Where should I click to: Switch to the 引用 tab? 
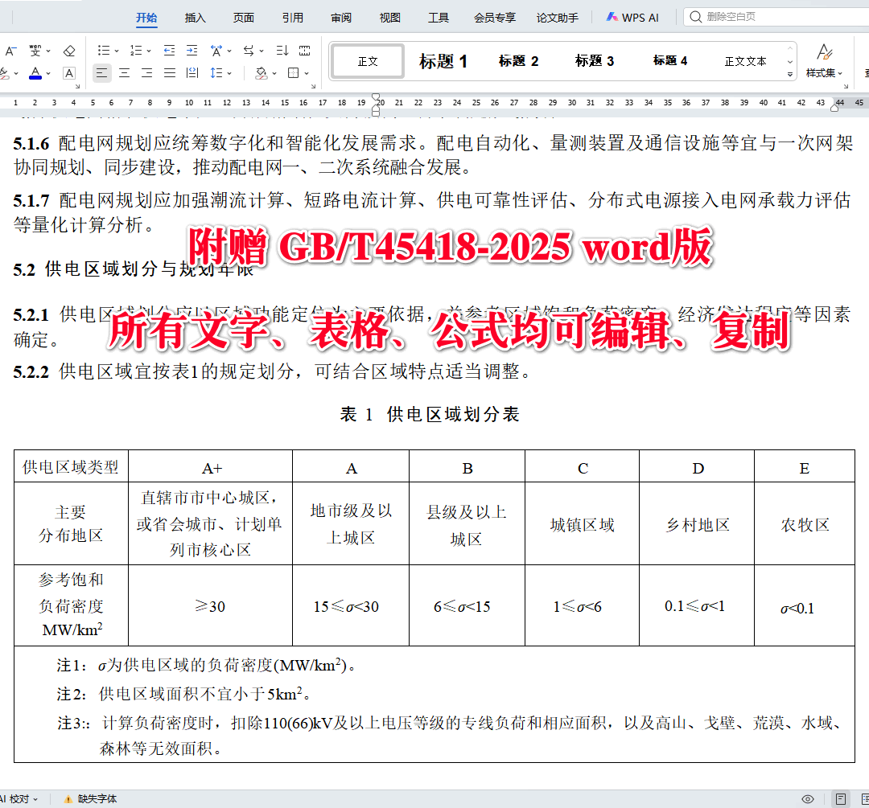[x=293, y=18]
